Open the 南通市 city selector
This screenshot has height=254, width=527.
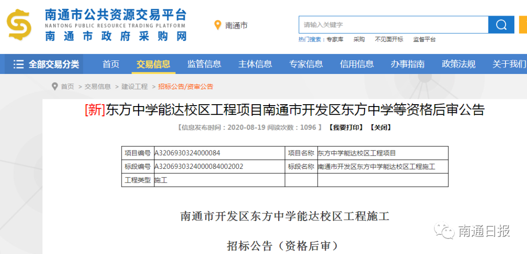pos(236,25)
